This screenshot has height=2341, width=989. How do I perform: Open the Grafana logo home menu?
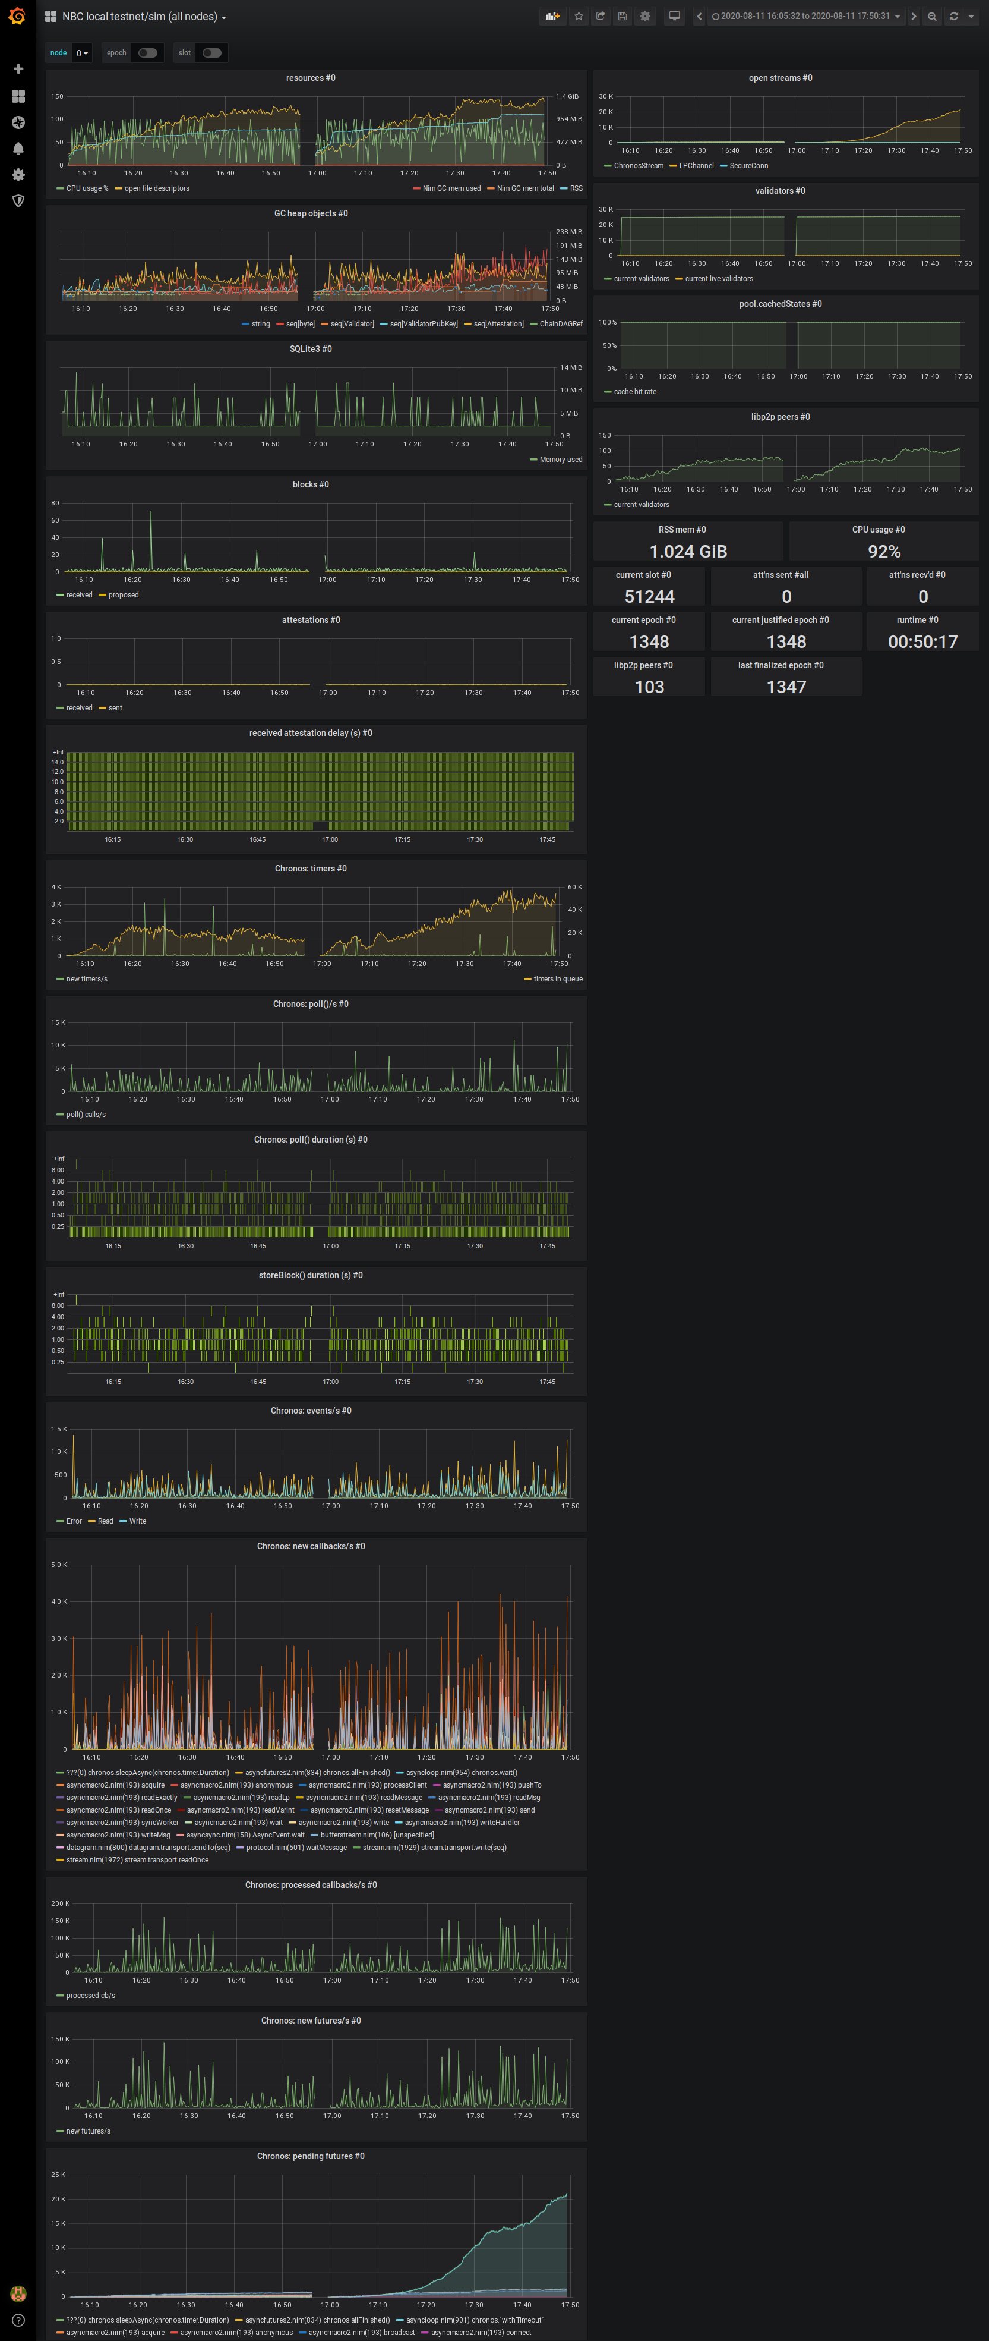click(17, 17)
